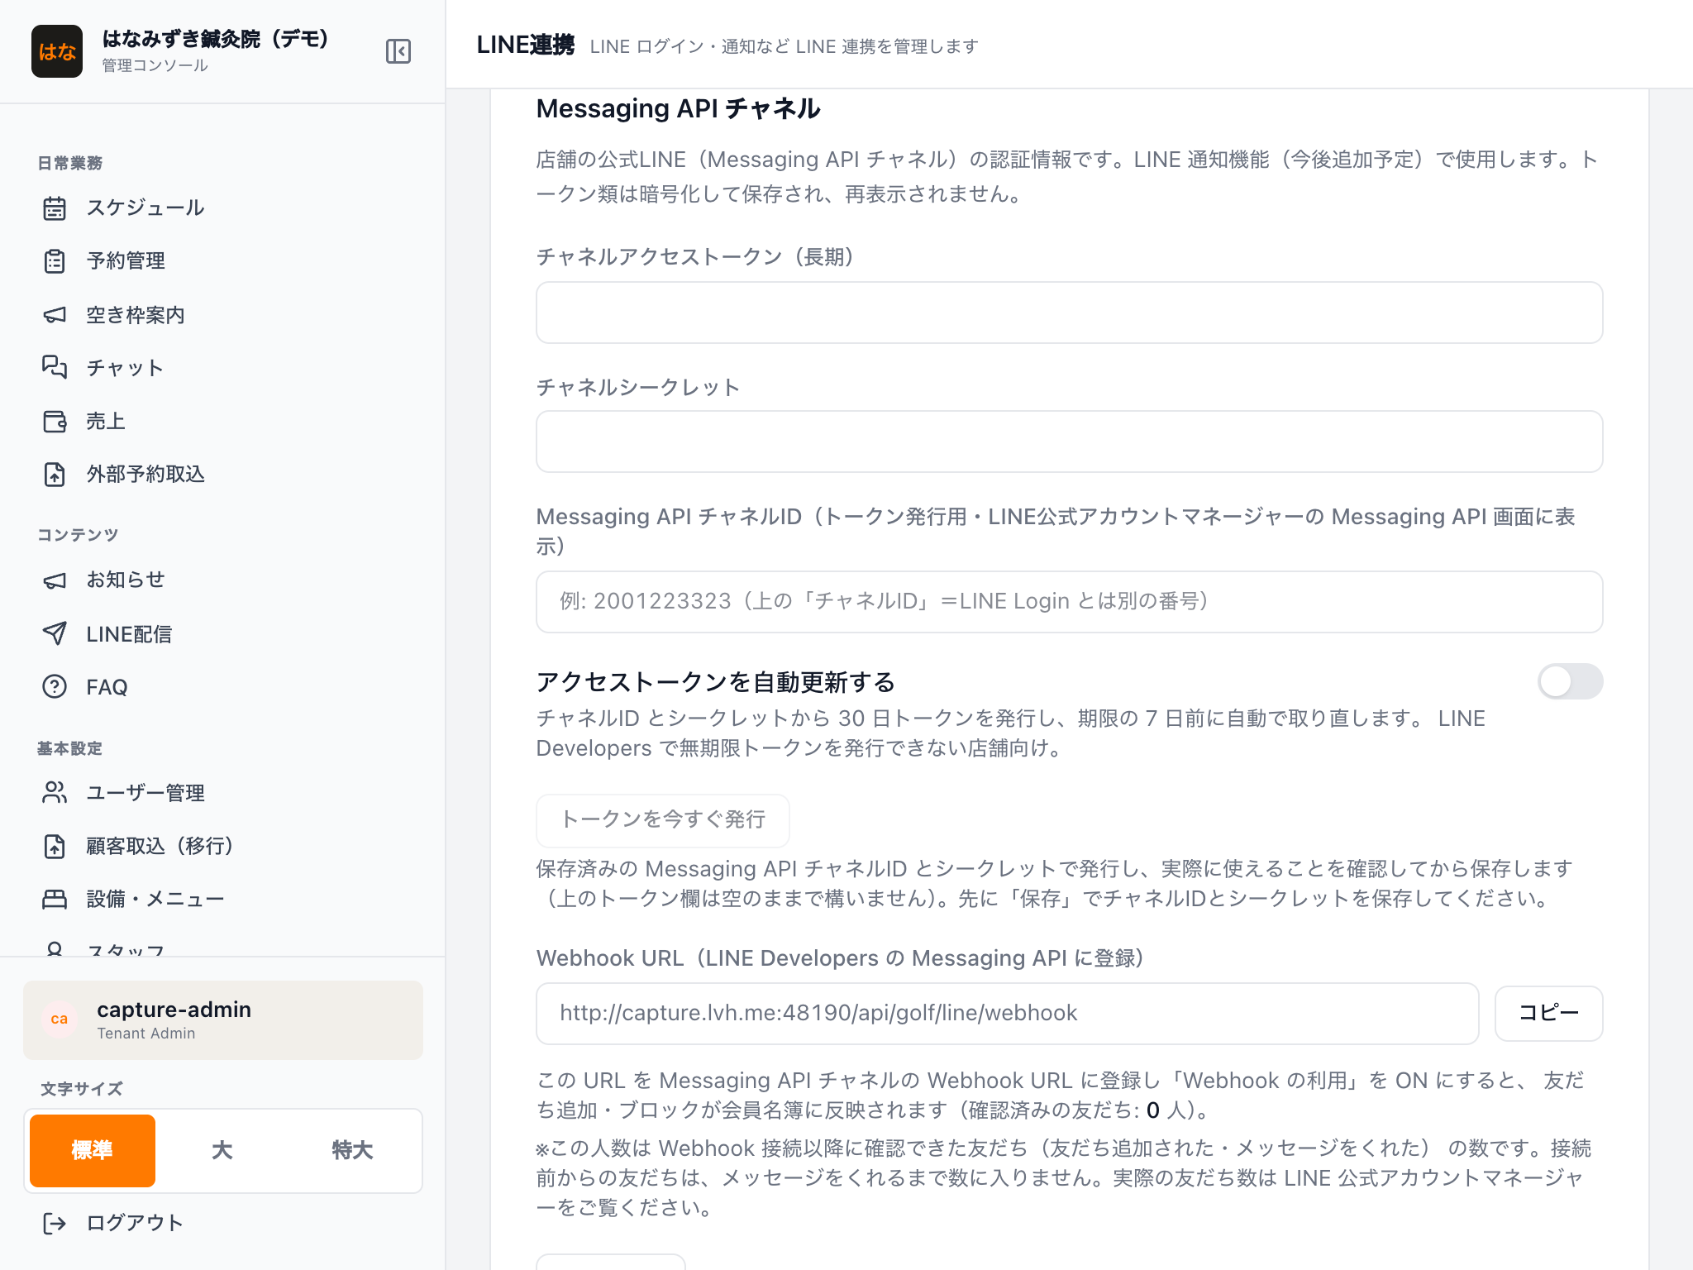Click the 予約管理 clipboard icon
This screenshot has height=1270, width=1693.
tap(55, 261)
